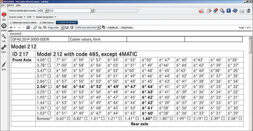
Task: Click the zoom out magnifier icon
Action: point(40,28)
